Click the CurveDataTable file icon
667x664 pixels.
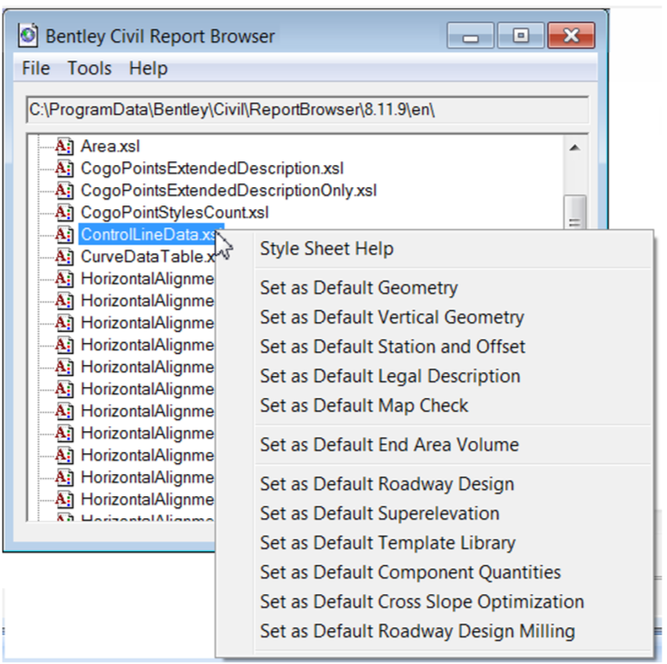(x=64, y=257)
